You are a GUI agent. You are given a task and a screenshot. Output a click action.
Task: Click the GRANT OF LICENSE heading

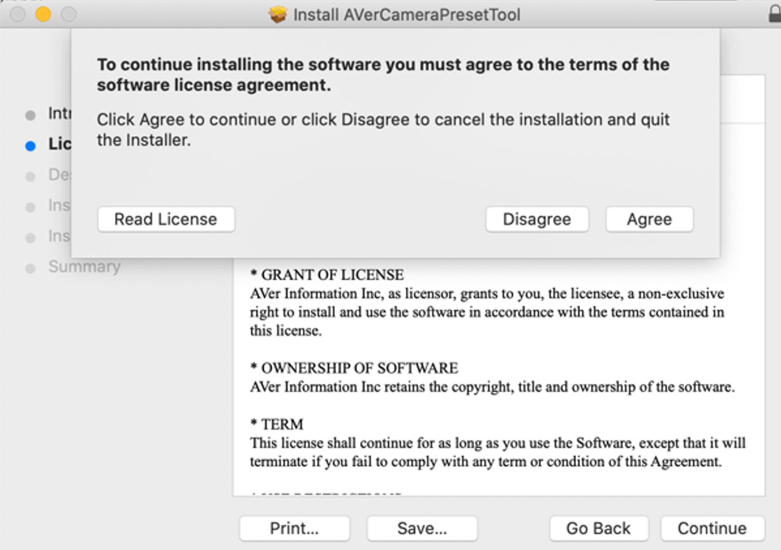(332, 274)
